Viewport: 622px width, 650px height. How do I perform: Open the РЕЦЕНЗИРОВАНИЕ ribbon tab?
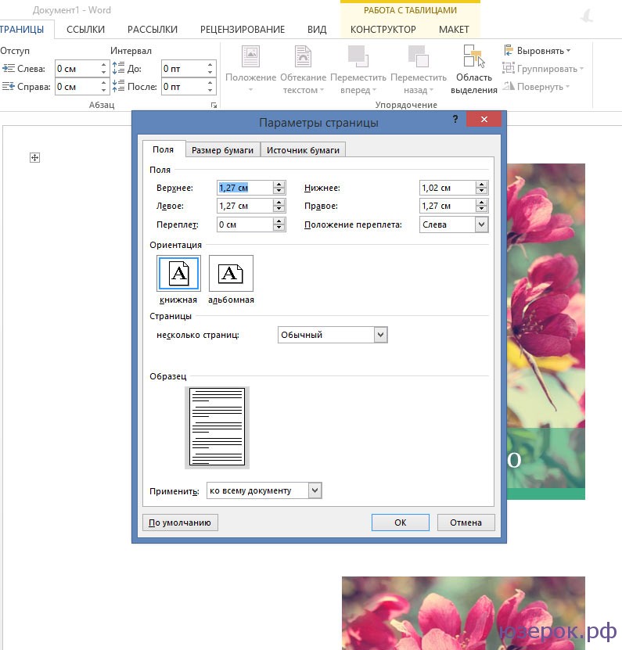pyautogui.click(x=243, y=30)
